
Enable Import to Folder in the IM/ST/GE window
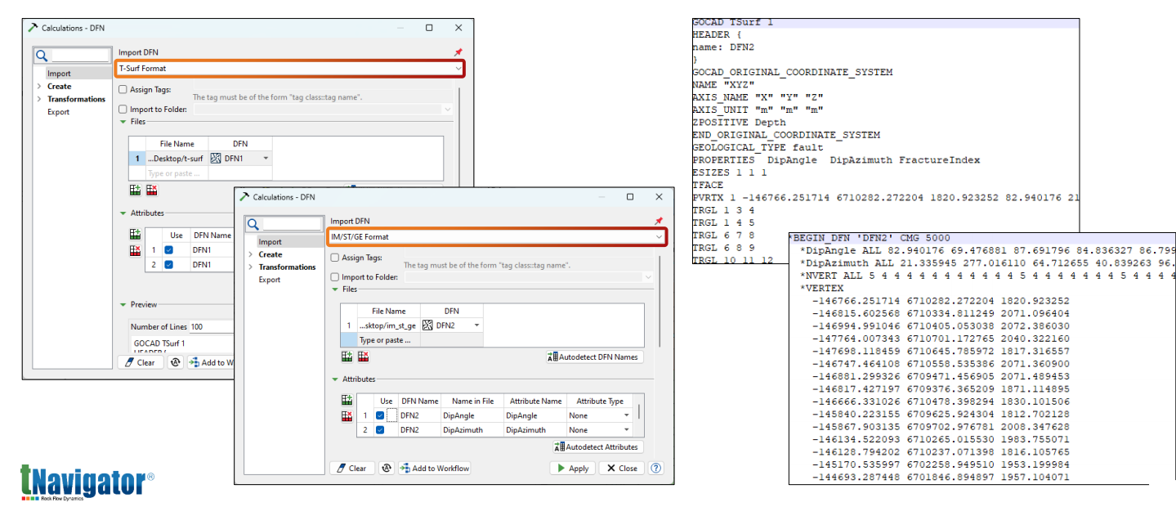(x=334, y=277)
